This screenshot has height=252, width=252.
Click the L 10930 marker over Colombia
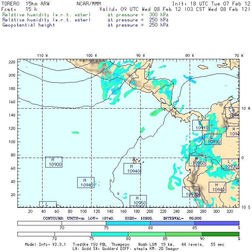[213, 139]
